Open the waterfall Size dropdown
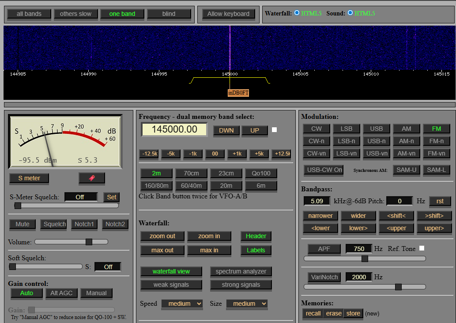 pos(247,304)
